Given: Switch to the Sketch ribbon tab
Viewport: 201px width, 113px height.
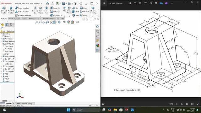Looking at the screenshot, I should tap(11, 19).
